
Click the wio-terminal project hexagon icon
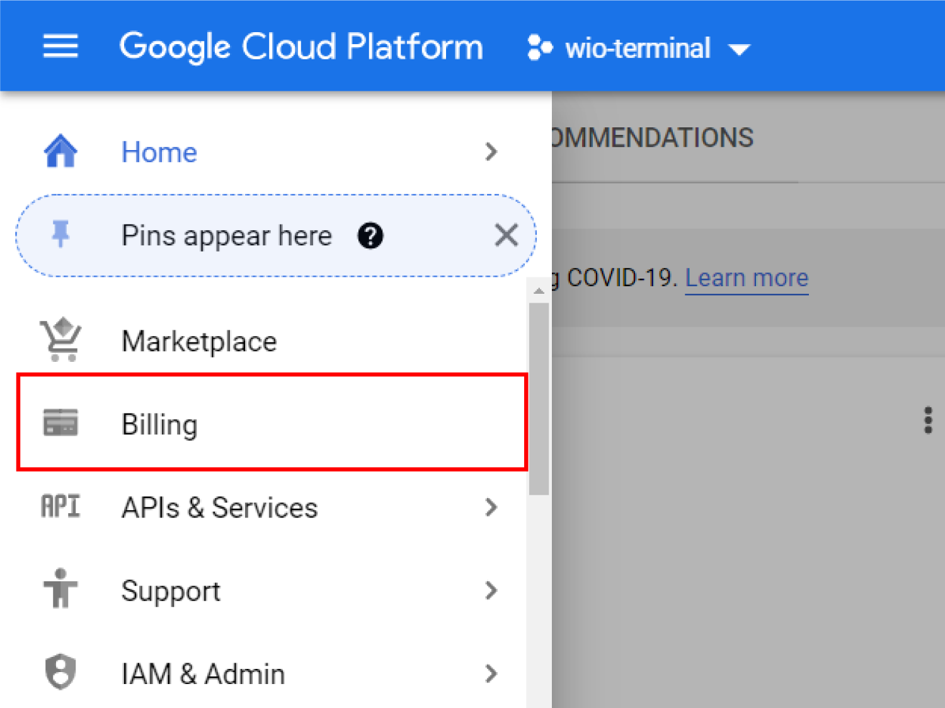coord(539,47)
